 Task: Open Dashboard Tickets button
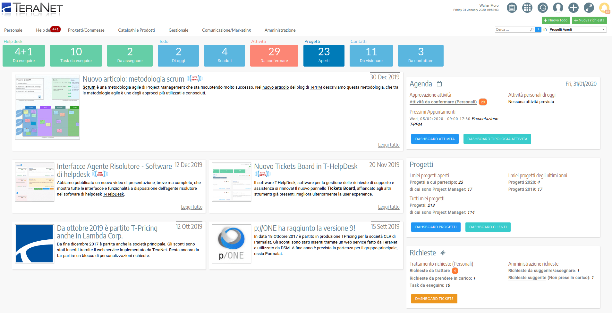pyautogui.click(x=434, y=299)
